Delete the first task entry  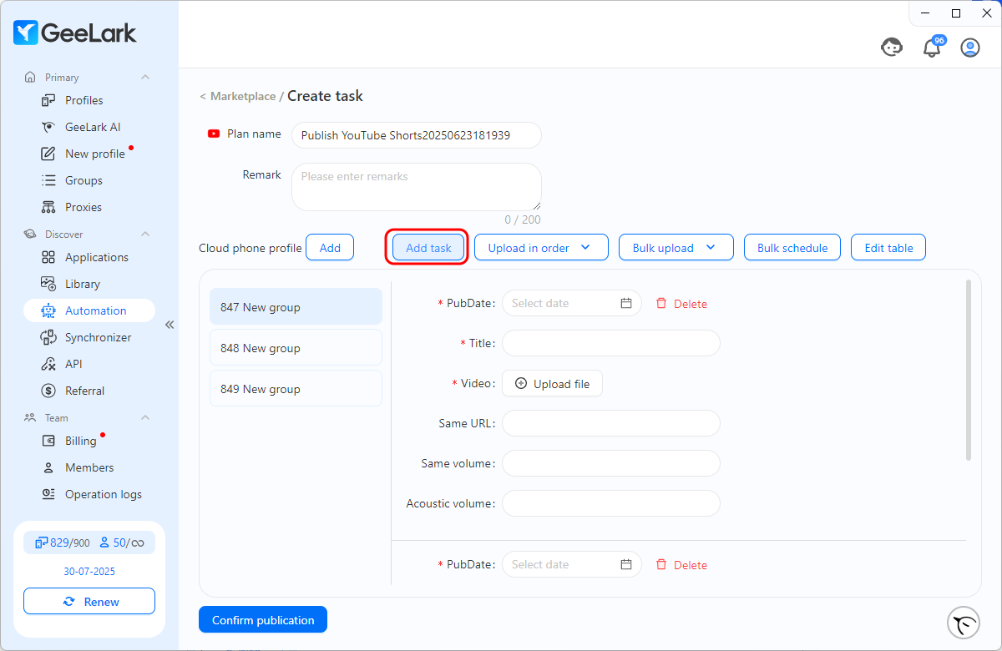click(681, 304)
